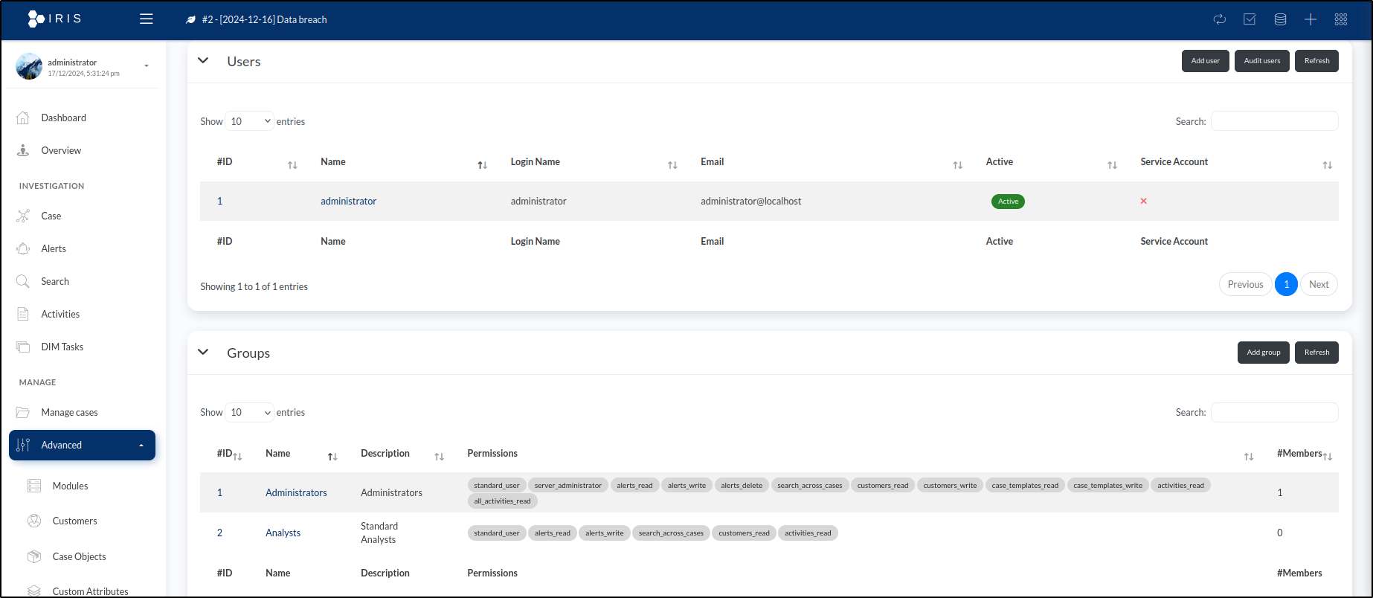Click the refresh arrows icon in top bar
Image resolution: width=1373 pixels, height=598 pixels.
coord(1220,19)
